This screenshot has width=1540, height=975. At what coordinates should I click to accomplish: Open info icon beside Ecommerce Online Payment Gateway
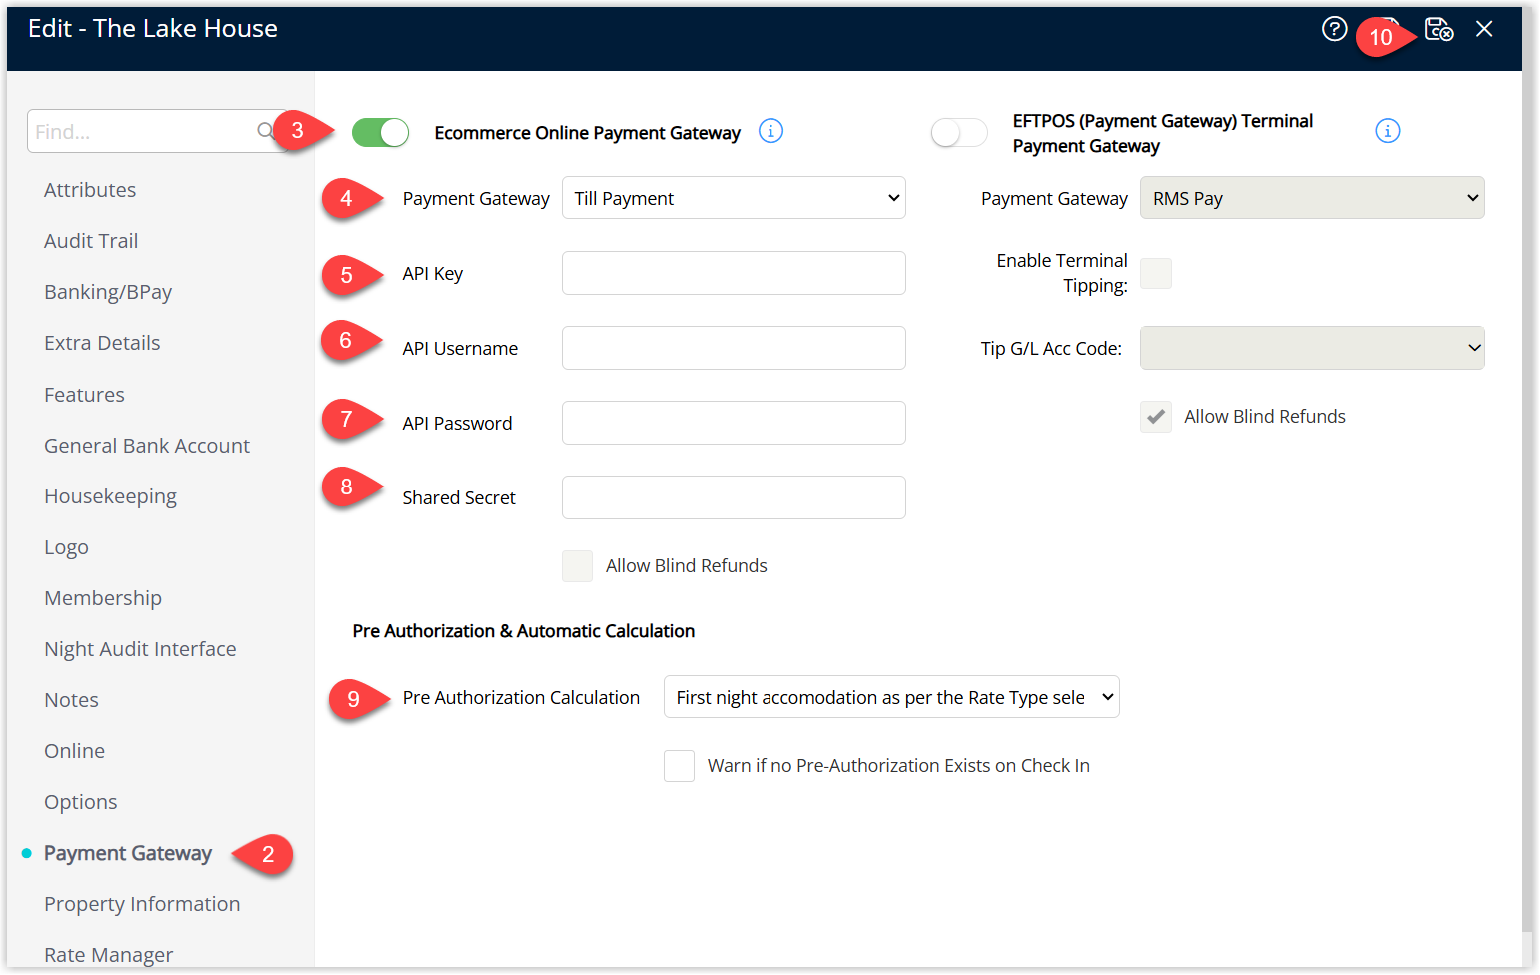770,131
